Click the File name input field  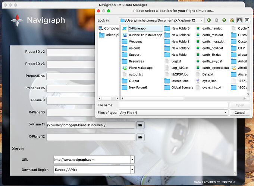click(x=173, y=105)
